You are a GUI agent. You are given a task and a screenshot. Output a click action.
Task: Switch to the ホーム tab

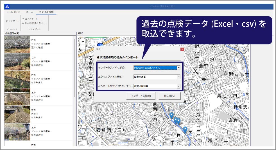pos(30,12)
